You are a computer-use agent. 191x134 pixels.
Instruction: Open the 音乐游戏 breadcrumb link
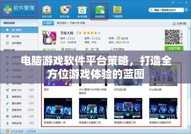[x=61, y=23]
